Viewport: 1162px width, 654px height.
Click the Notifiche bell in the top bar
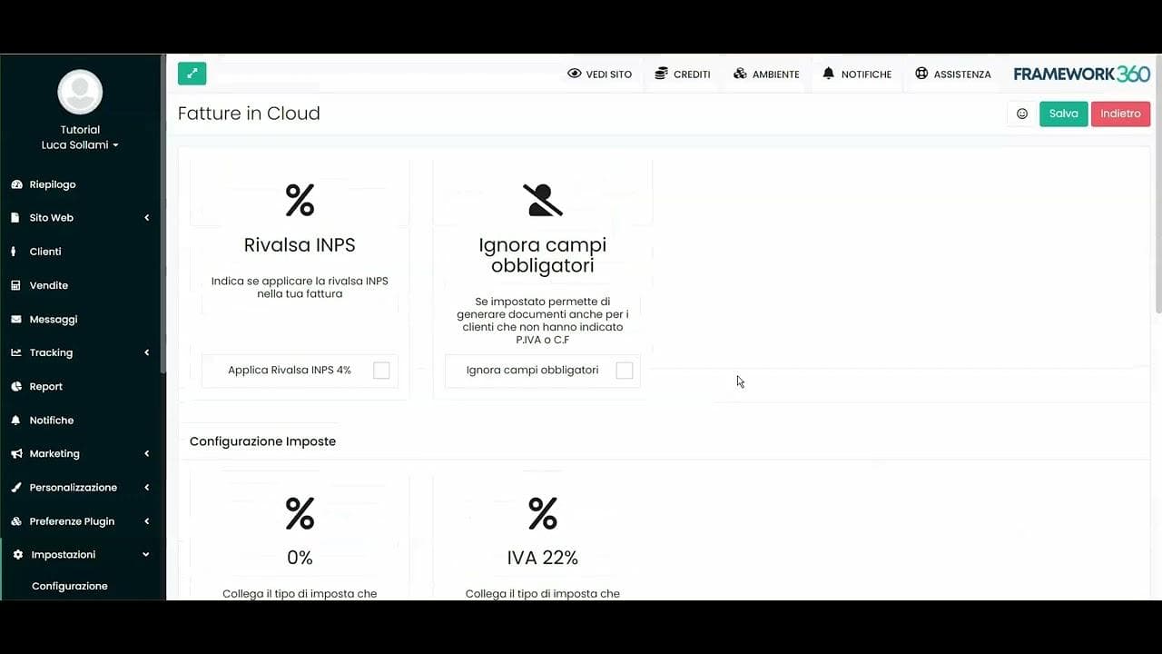tap(827, 73)
